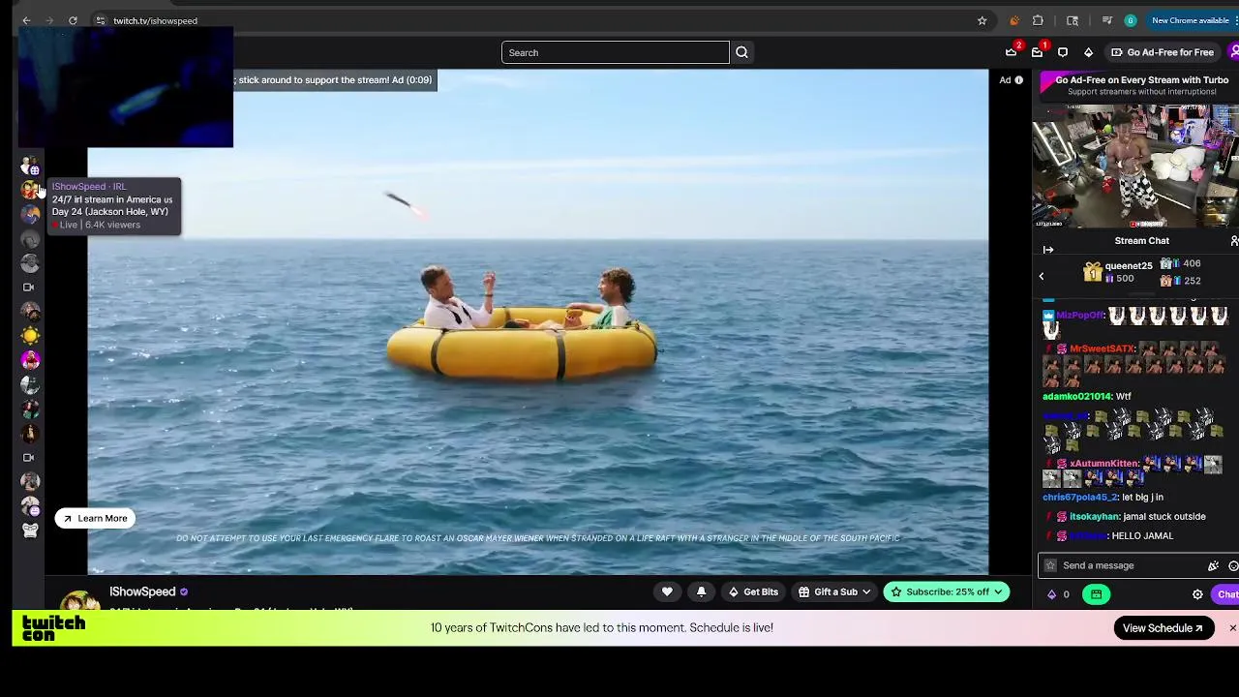
Task: Open chat settings gear icon
Action: click(1197, 594)
